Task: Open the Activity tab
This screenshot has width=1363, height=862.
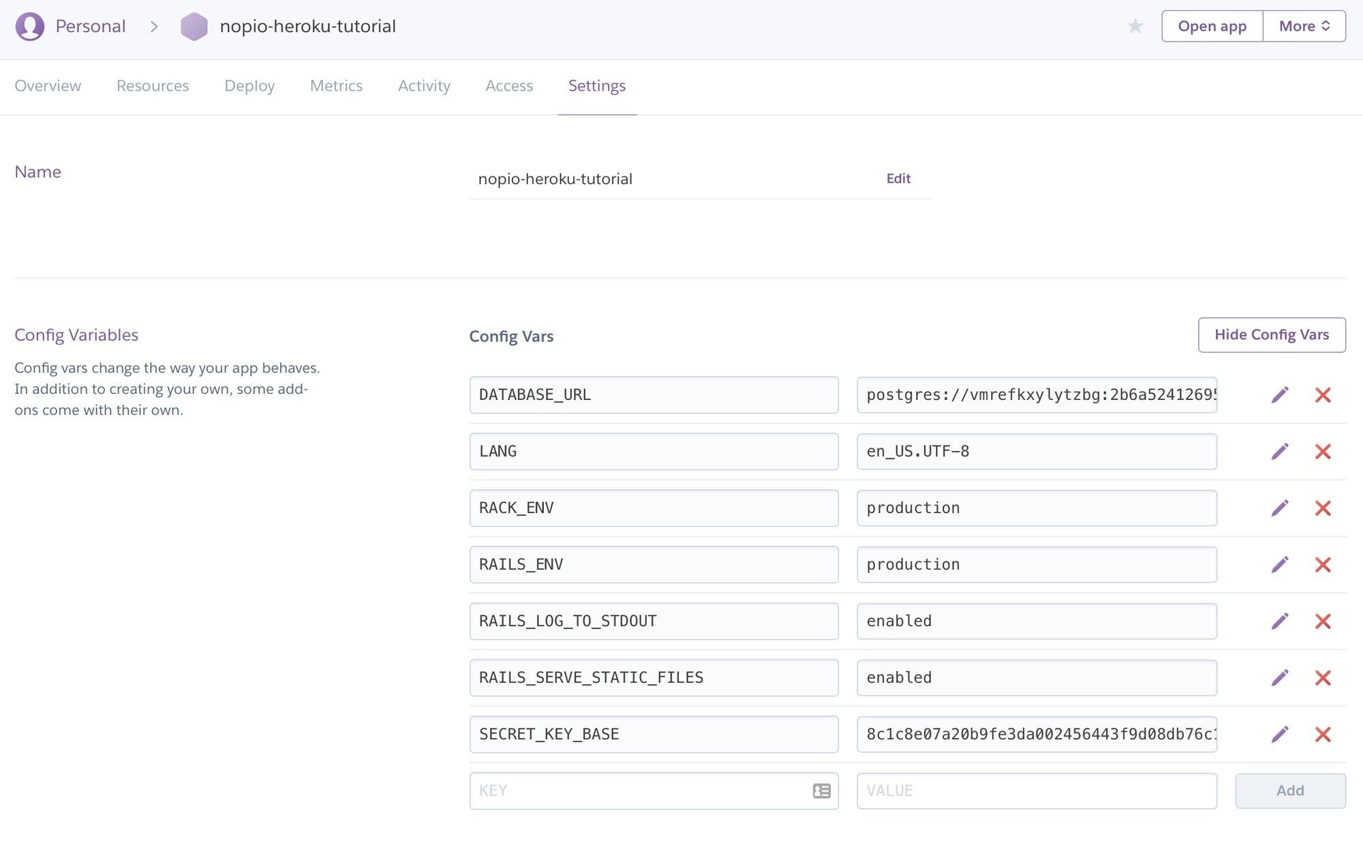Action: pyautogui.click(x=424, y=86)
